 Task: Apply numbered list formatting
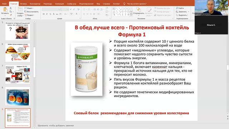point(89,9)
